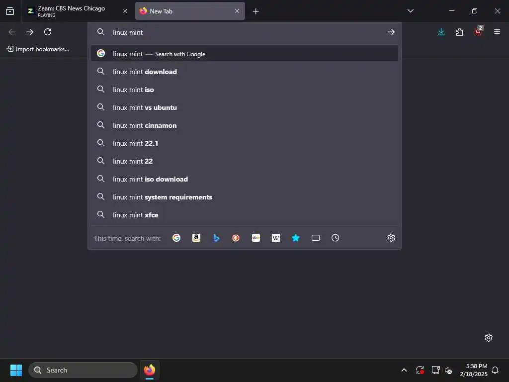509x382 pixels.
Task: Search this time with DuckDuckGo
Action: (x=236, y=238)
